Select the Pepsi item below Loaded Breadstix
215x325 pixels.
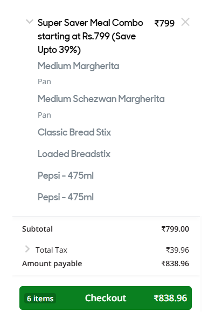pos(66,175)
